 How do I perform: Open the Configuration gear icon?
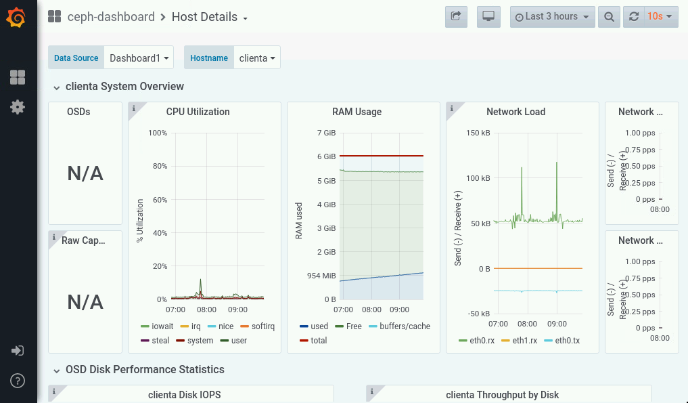pyautogui.click(x=18, y=107)
